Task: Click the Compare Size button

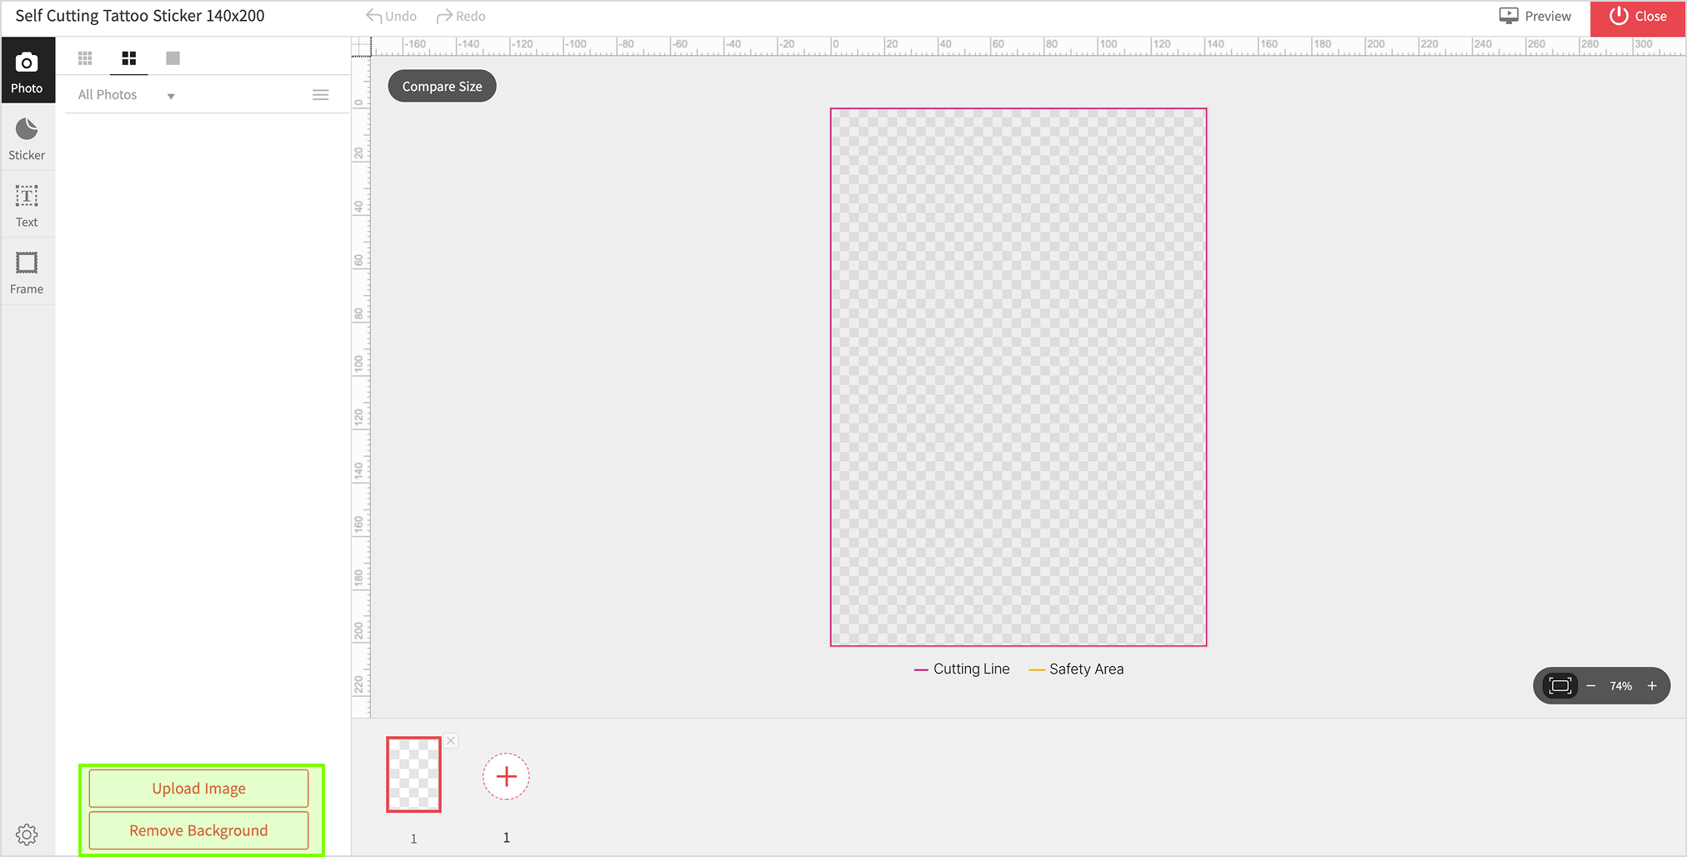Action: click(x=442, y=87)
